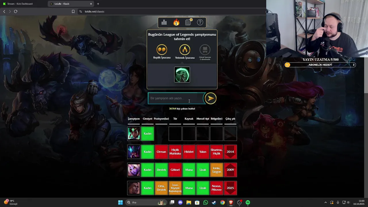Open Discord from the taskbar

click(180, 202)
